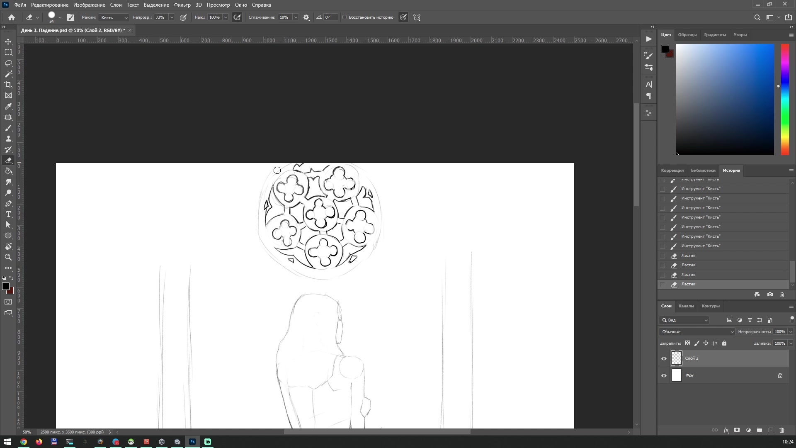Select the Text tool

[8, 214]
